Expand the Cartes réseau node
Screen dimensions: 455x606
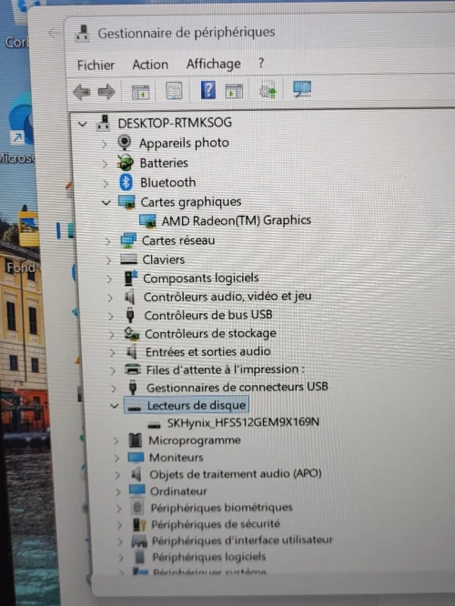pos(107,241)
